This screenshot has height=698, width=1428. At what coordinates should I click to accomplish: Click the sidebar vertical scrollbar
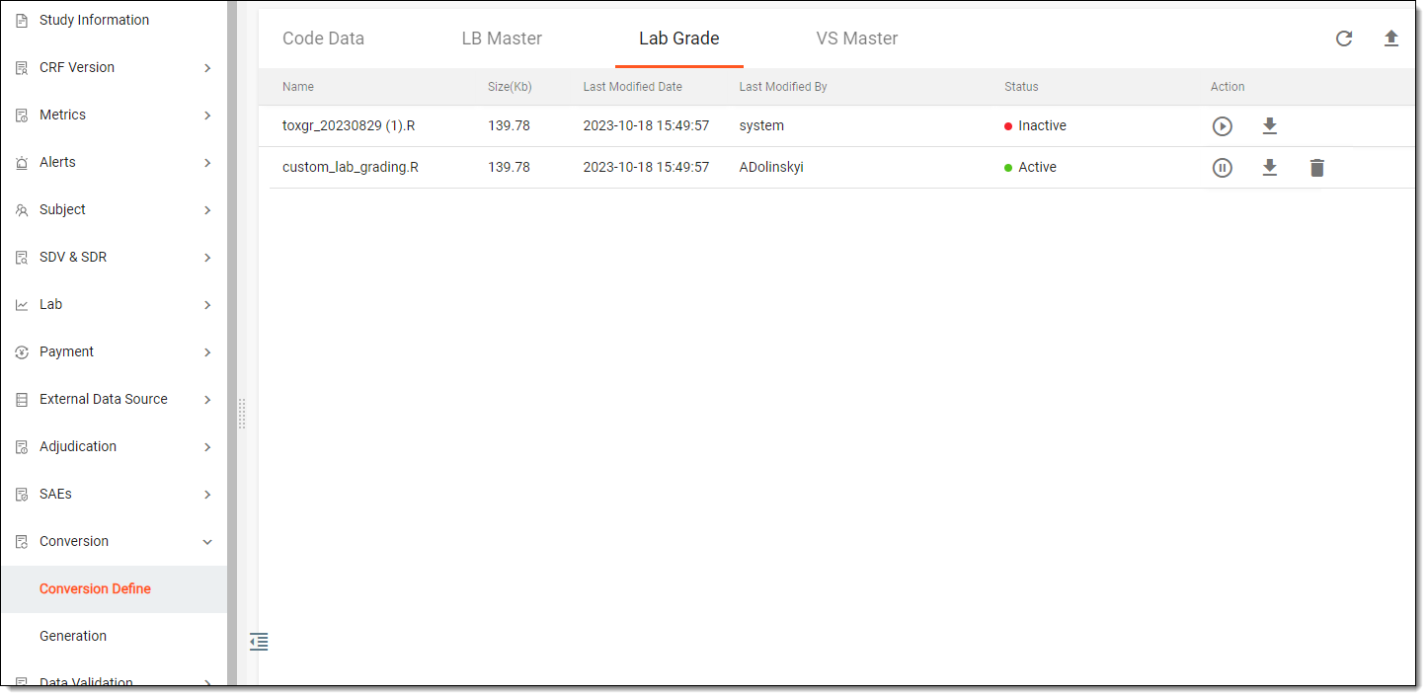coord(232,343)
